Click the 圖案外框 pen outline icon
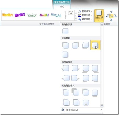 (80, 15)
